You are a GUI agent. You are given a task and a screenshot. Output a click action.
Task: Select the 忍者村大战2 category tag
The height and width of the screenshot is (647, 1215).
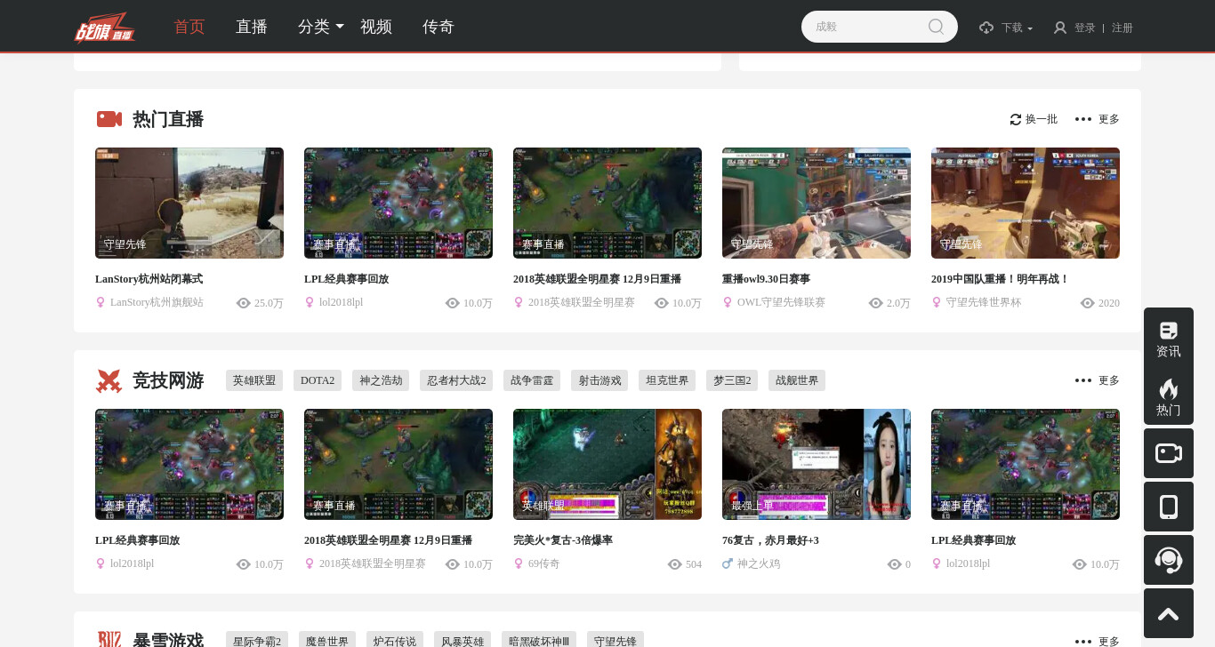tap(456, 380)
